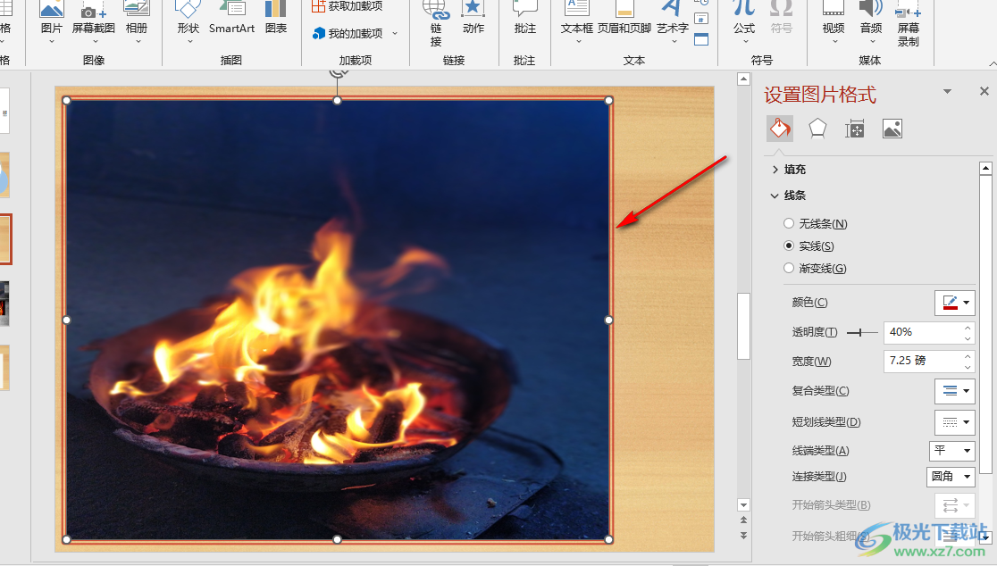Collapse the ribbon with the chevron
This screenshot has width=997, height=566.
pos(993,63)
